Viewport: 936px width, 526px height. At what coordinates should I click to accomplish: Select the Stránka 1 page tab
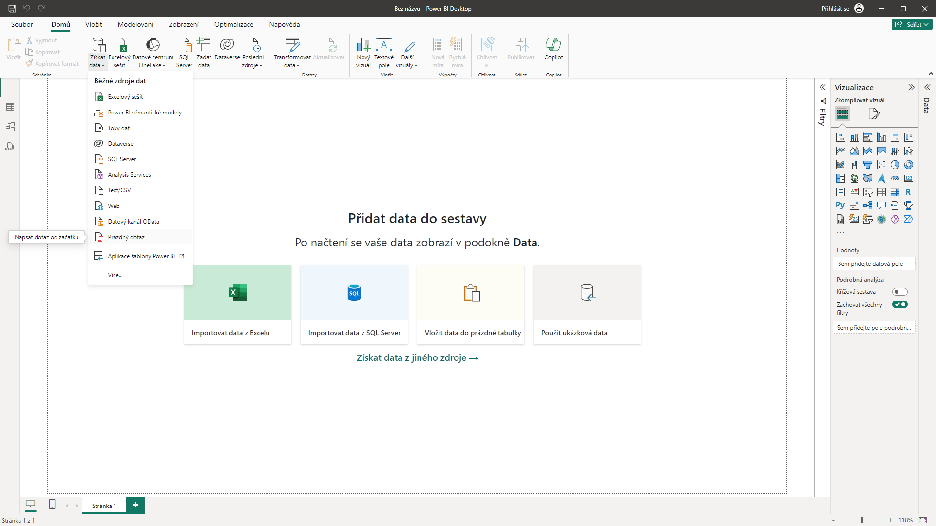(x=104, y=506)
